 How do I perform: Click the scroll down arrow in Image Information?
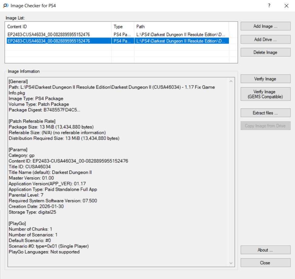coord(232,263)
